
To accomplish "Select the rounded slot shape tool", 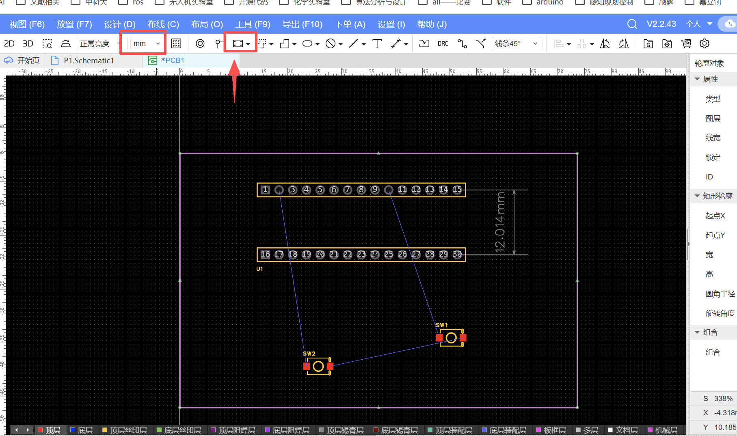I will coord(307,43).
